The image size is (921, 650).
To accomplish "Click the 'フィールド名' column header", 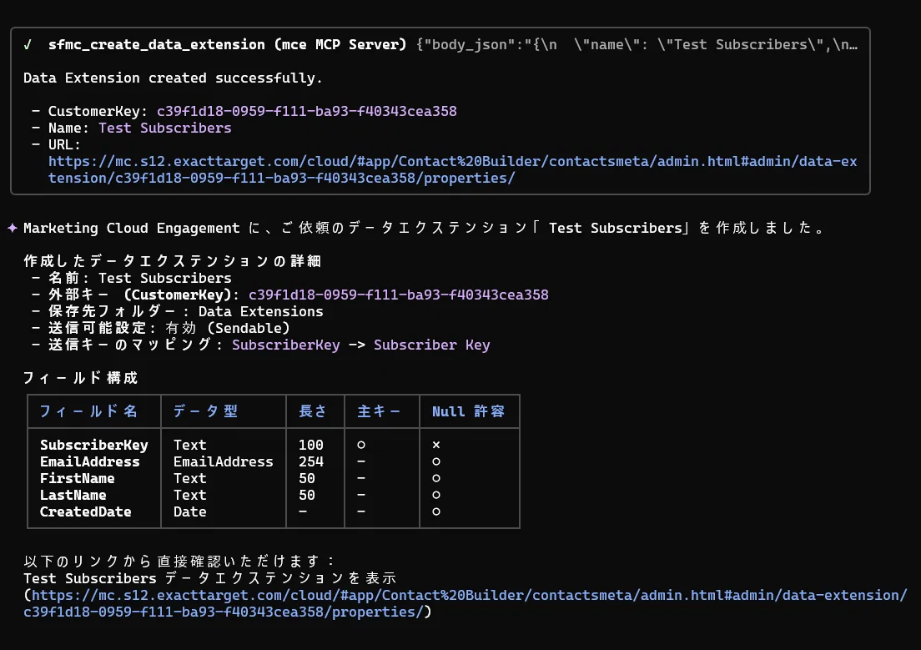I will [88, 411].
